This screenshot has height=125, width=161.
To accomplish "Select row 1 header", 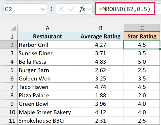I will tap(9, 36).
